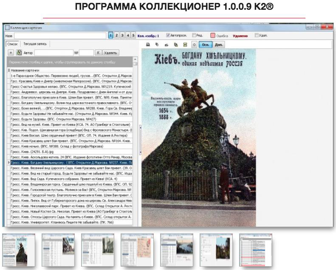Select row 'Грсс. Красавец Киев и Днепр'
This screenshot has height=270, width=336.
pyautogui.click(x=71, y=81)
